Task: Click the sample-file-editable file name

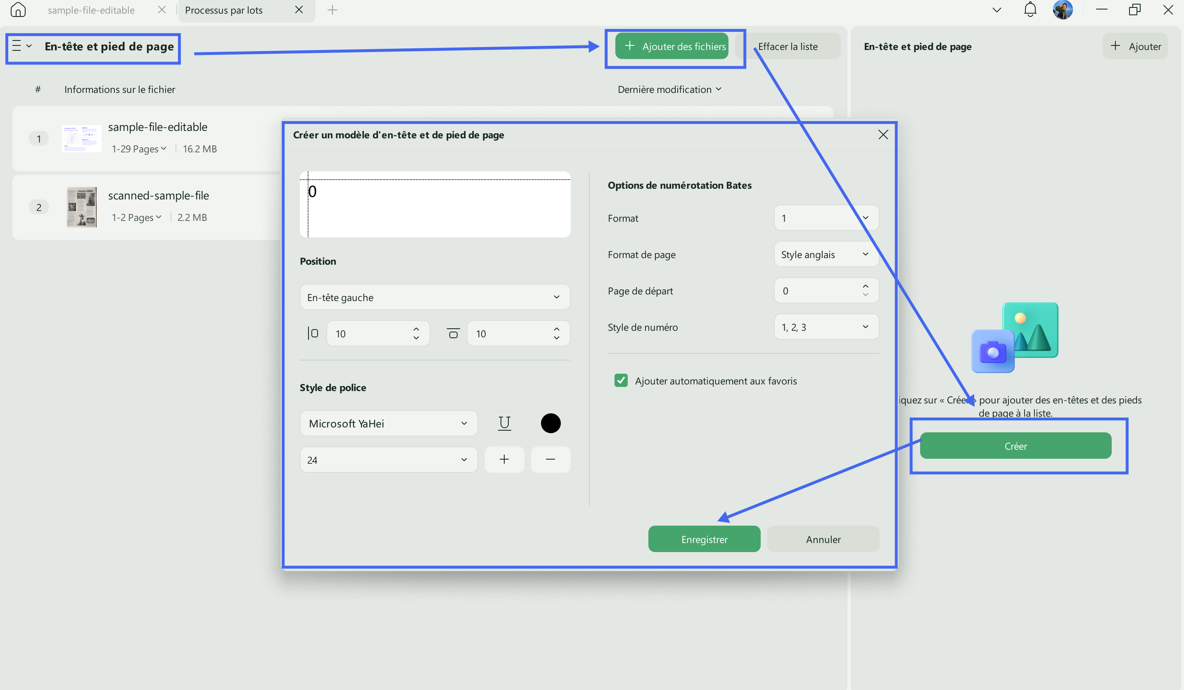Action: click(x=157, y=127)
